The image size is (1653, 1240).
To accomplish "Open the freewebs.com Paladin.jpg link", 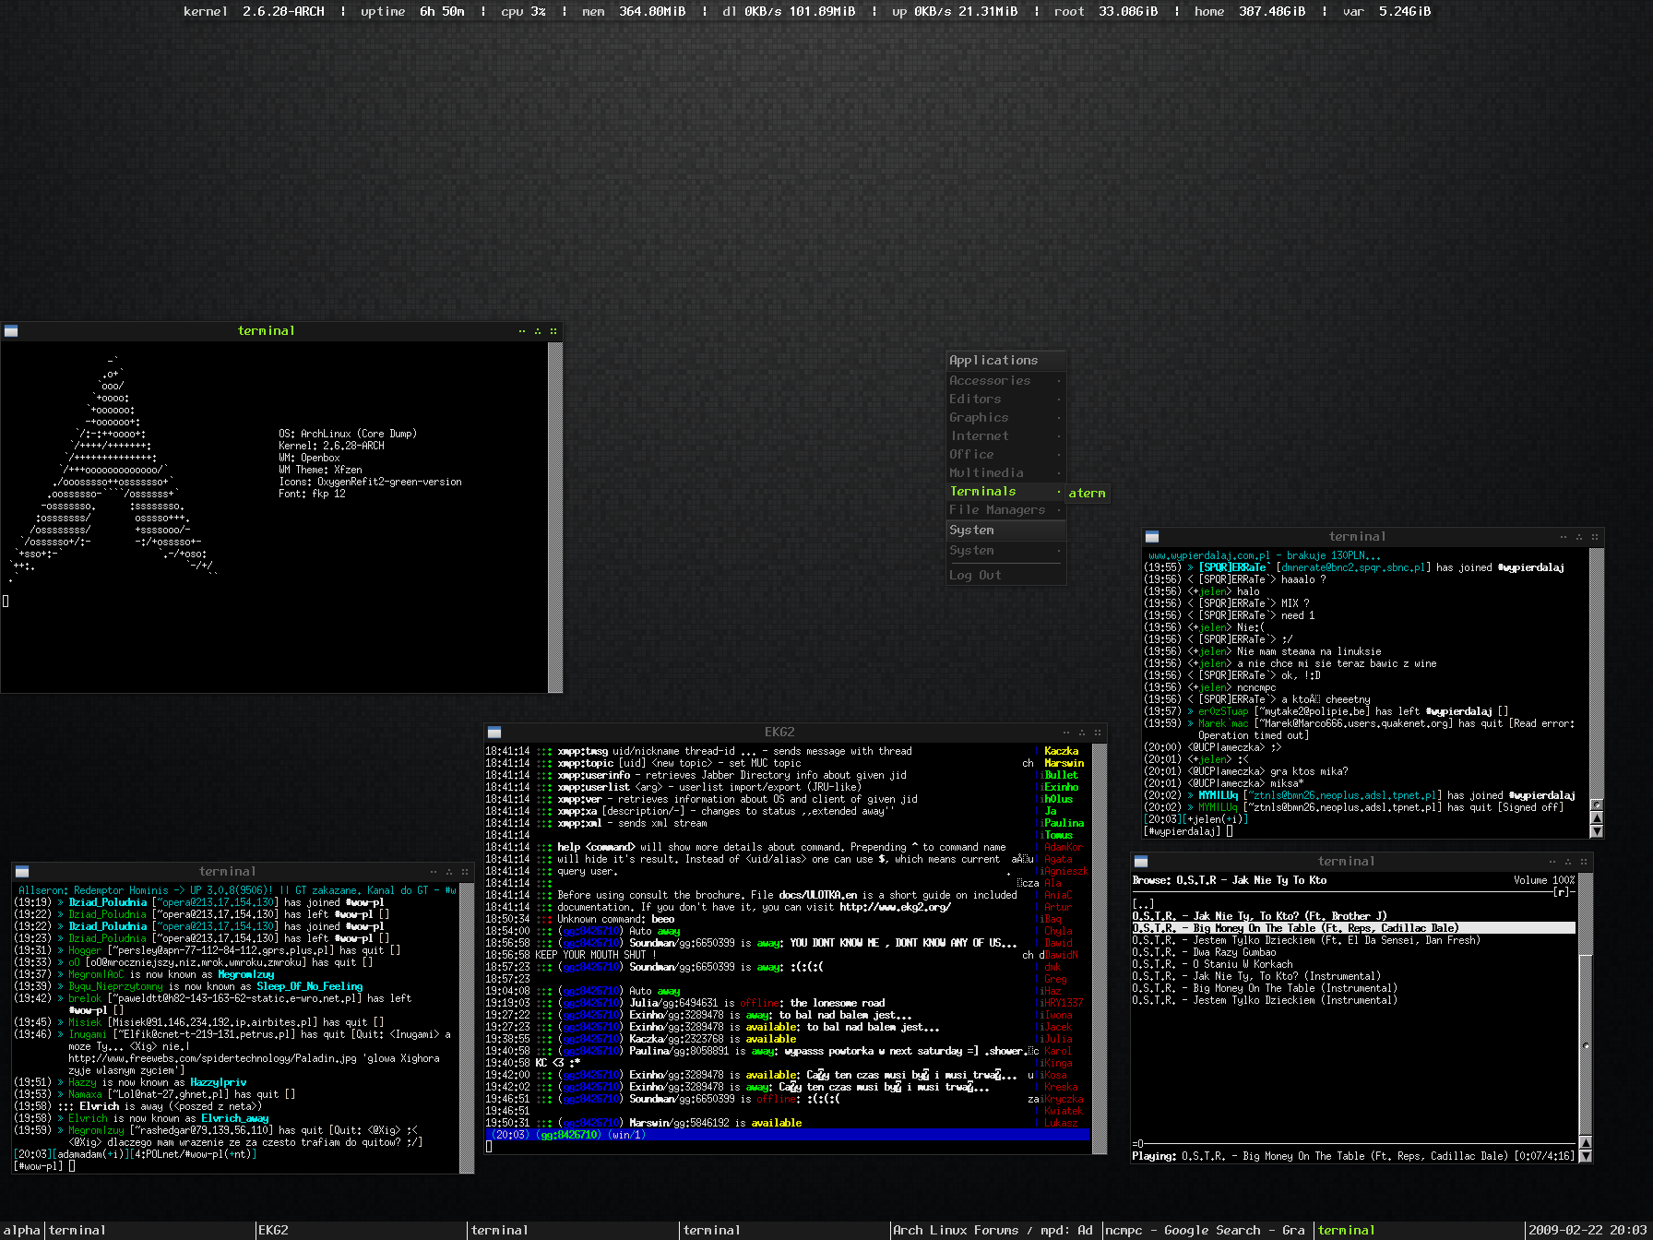I will (x=214, y=1058).
